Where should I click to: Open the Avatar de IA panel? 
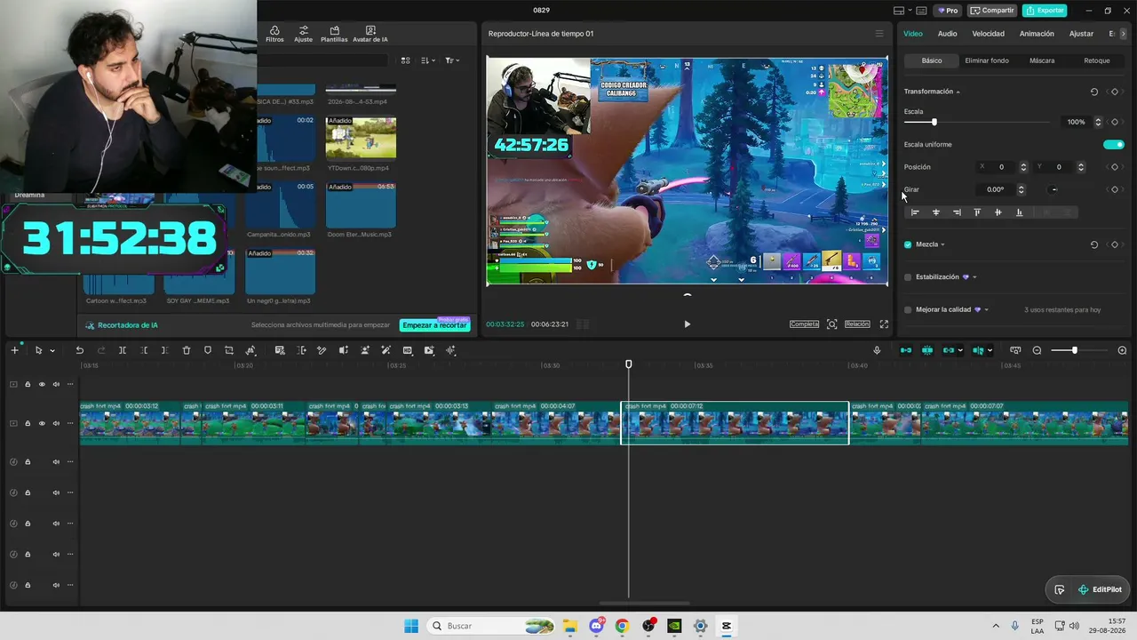click(370, 34)
